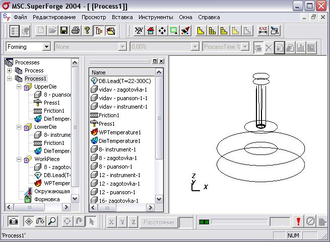This screenshot has width=330, height=242.
Task: Toggle the process tree view icon
Action: tap(99, 31)
